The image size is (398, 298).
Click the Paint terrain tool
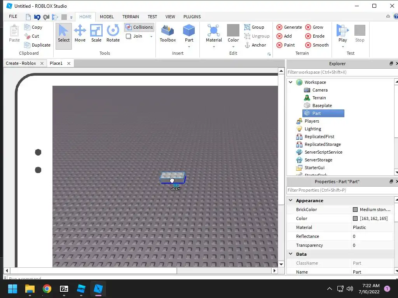286,45
